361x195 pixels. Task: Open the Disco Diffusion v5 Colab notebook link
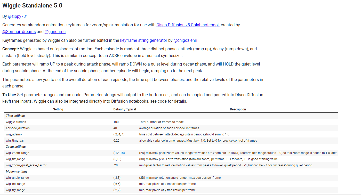click(x=188, y=25)
